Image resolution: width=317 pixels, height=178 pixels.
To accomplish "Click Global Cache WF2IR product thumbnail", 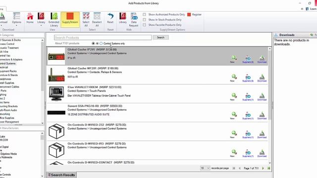I will pos(56,75).
